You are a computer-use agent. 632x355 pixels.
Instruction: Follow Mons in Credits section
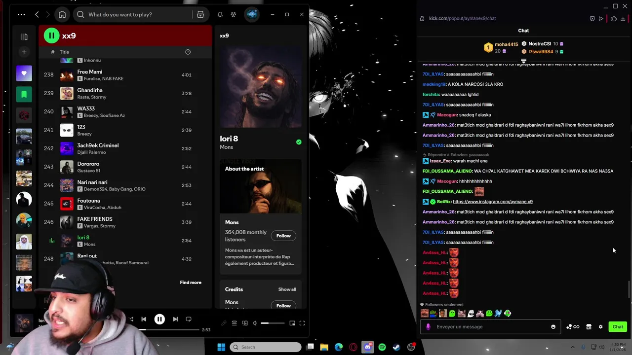[283, 306]
